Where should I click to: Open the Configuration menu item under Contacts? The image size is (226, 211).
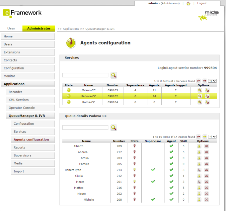[28, 68]
